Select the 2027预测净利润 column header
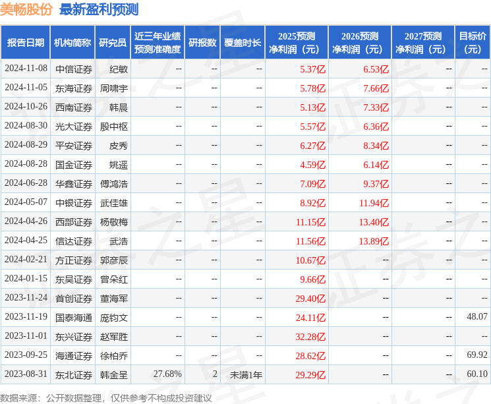The height and width of the screenshot is (404, 491). (x=423, y=42)
